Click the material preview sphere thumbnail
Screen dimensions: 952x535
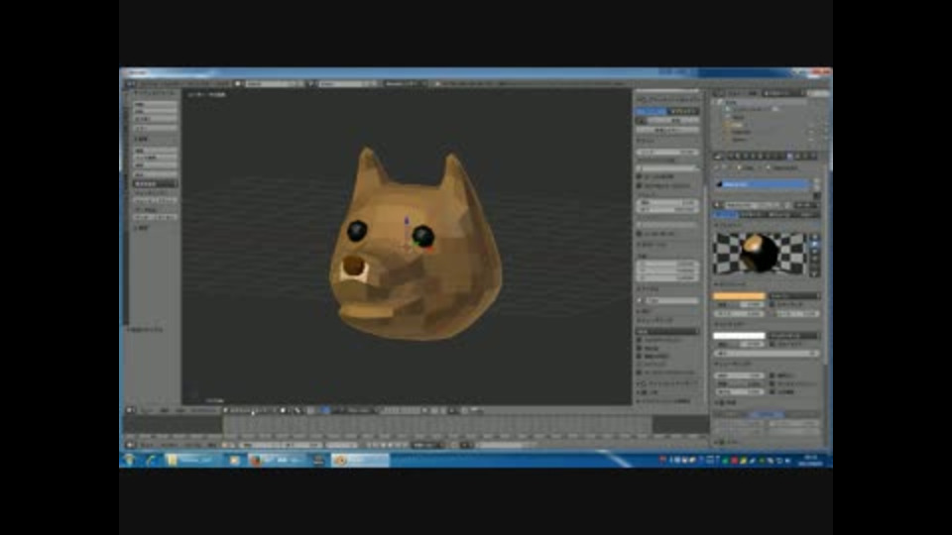[760, 254]
